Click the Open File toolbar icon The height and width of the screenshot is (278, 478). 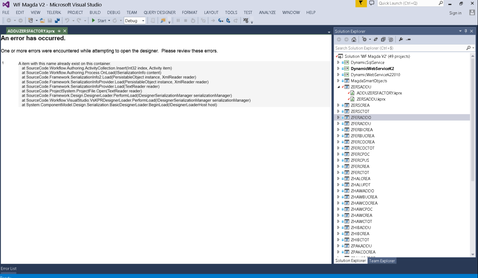tap(42, 21)
